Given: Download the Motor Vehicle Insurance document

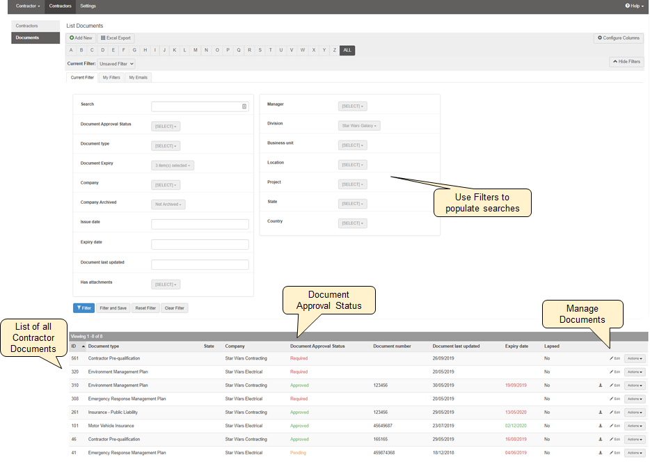Looking at the screenshot, I should pos(601,426).
